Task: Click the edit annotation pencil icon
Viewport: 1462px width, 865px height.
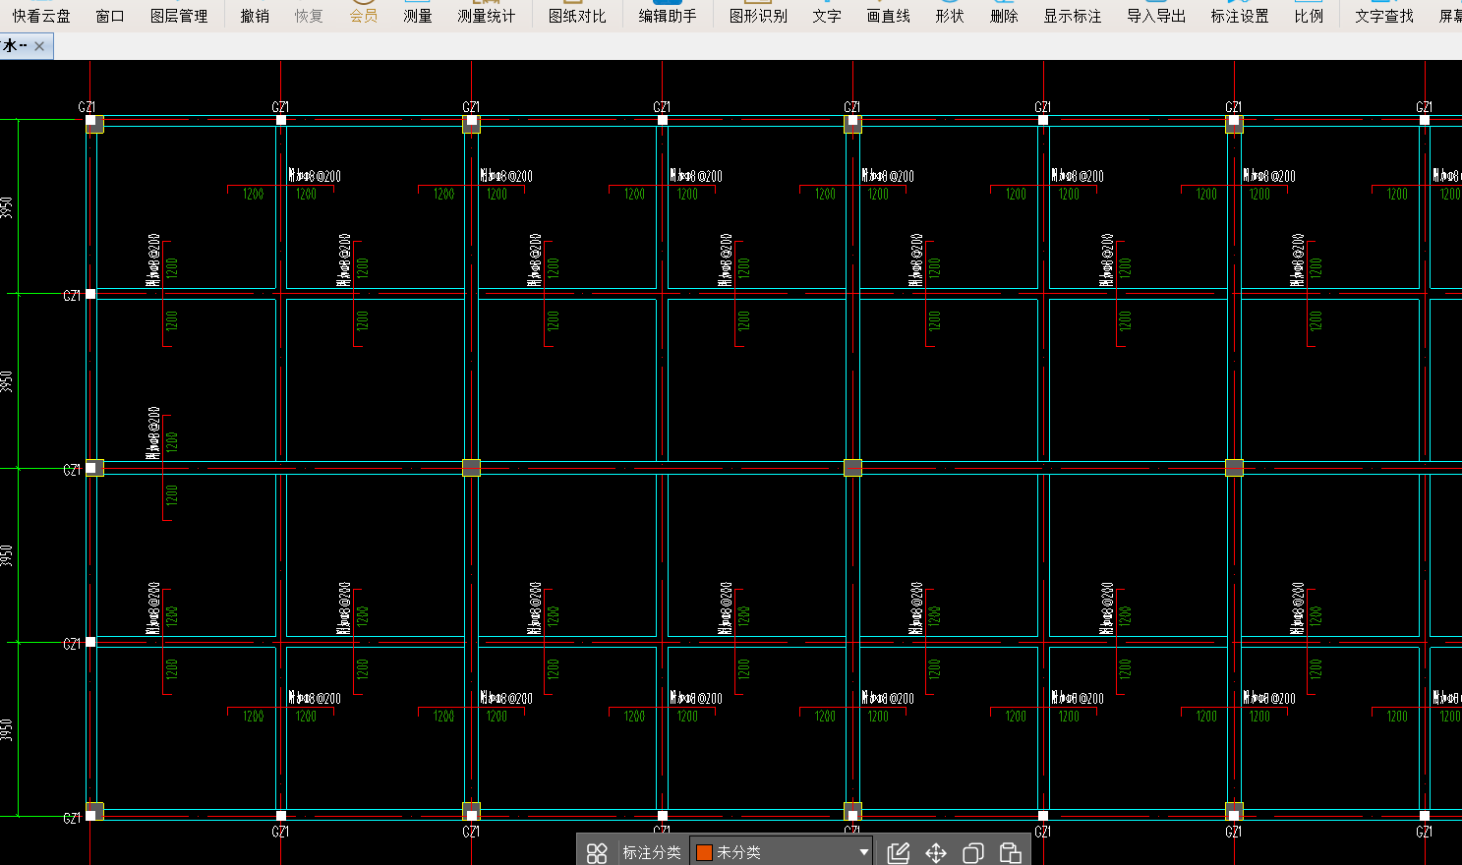Action: point(899,852)
